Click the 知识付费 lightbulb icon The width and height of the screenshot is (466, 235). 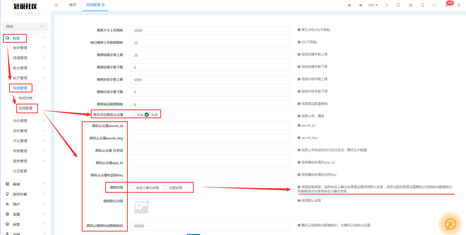point(7,194)
